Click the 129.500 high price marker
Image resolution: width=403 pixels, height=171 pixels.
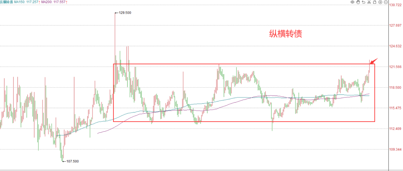[x=125, y=12]
